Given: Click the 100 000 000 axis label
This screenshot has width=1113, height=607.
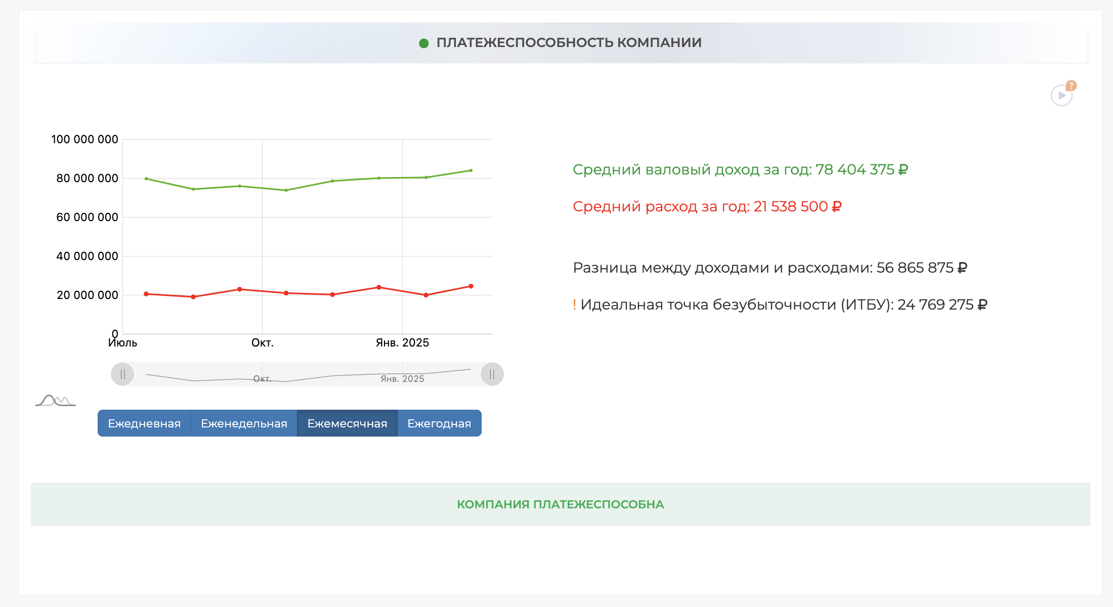Looking at the screenshot, I should pos(83,139).
